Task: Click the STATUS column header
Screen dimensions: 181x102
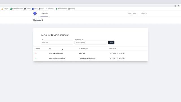Action: click(x=38, y=49)
